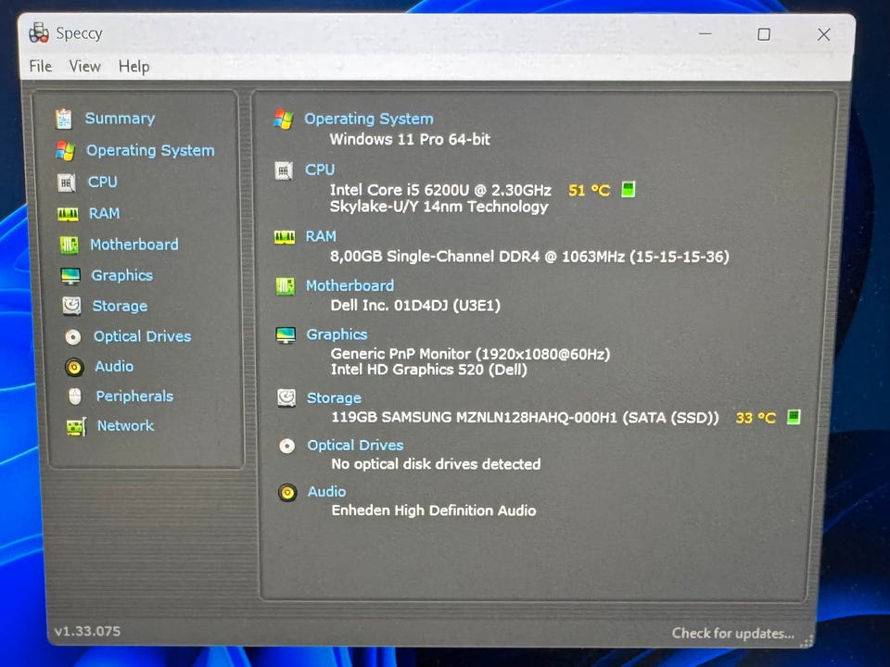Click the CPU chip icon in sidebar

click(x=67, y=182)
